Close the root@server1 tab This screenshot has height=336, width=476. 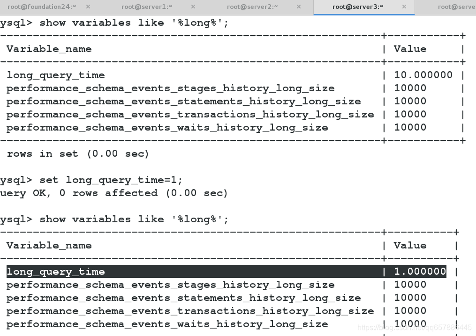pos(193,7)
